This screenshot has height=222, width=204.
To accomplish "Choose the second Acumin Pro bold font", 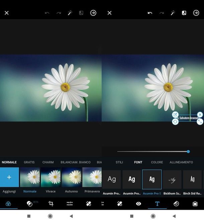I will click(132, 179).
